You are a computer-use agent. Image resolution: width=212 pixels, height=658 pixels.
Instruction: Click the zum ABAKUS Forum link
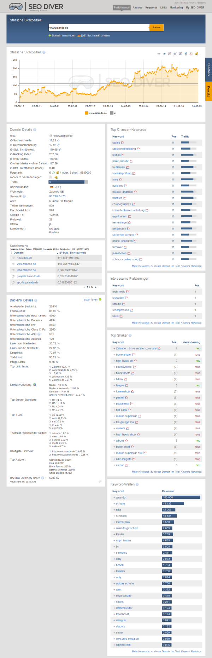coord(184,2)
